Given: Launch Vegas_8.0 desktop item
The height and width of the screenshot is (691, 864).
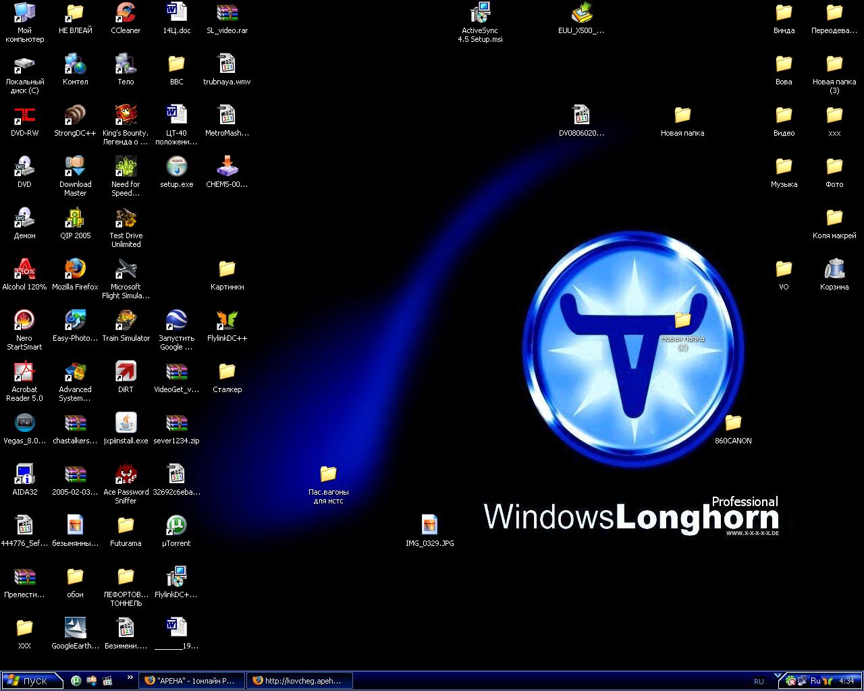Looking at the screenshot, I should [x=24, y=428].
